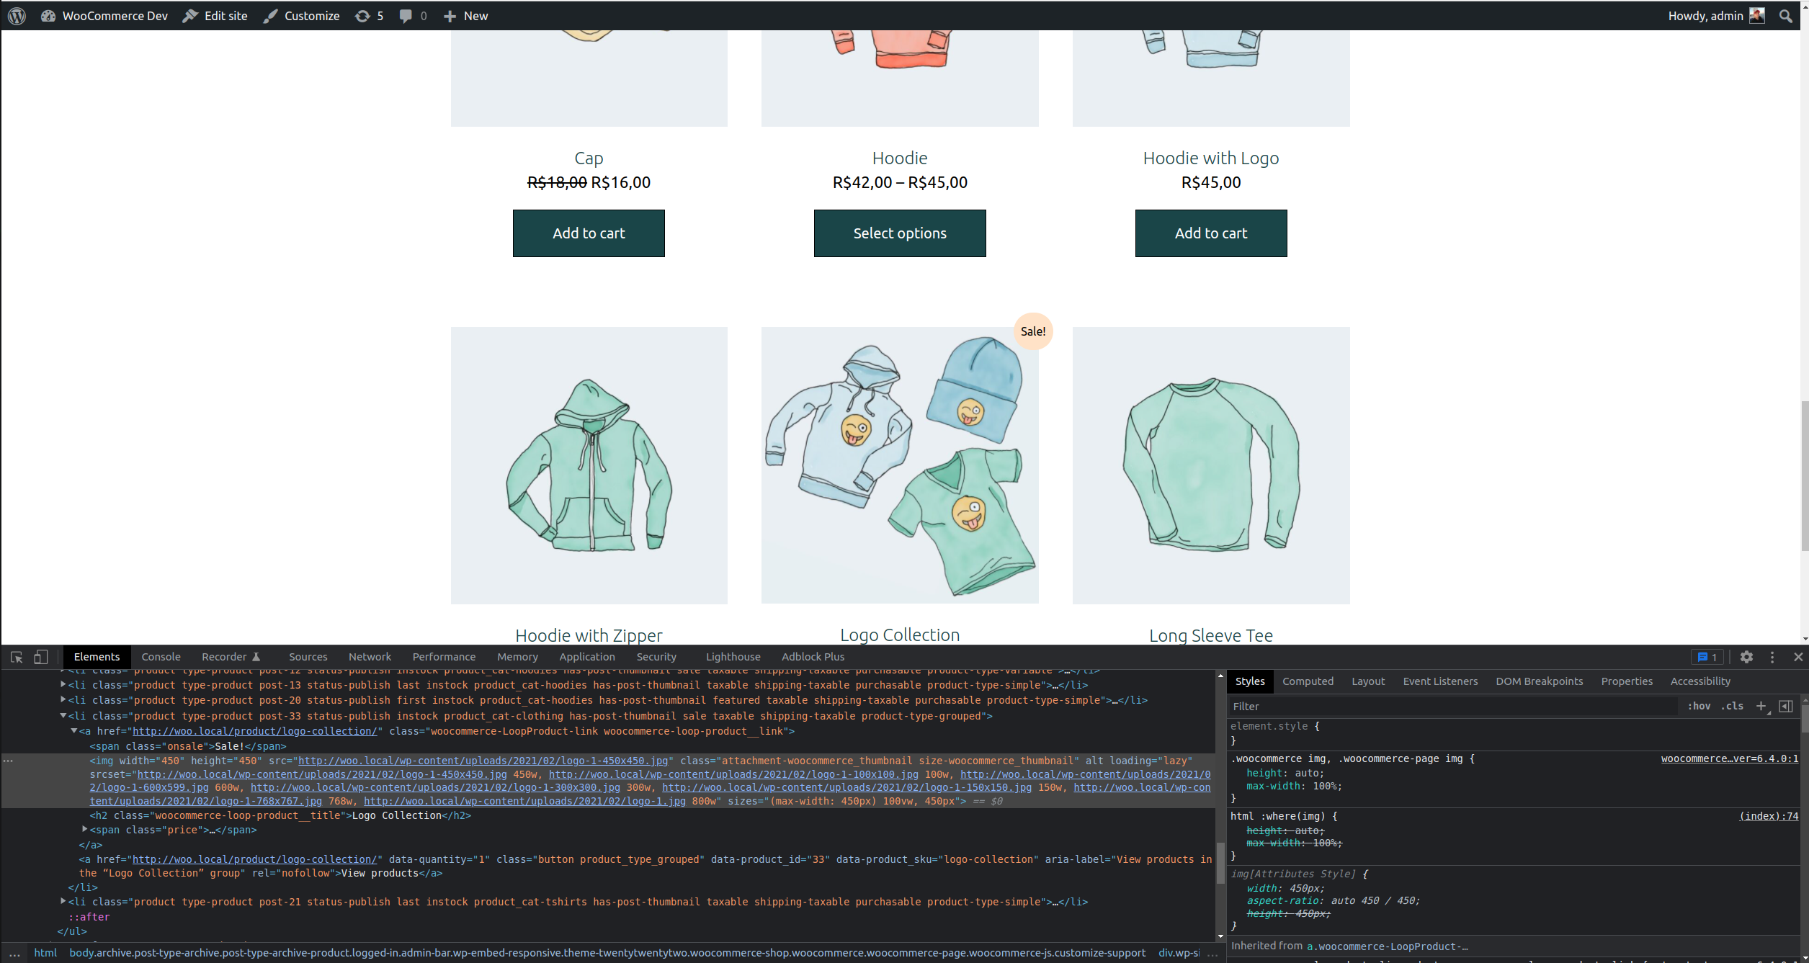Image resolution: width=1809 pixels, height=963 pixels.
Task: Click the updates icon showing 5
Action: click(368, 15)
